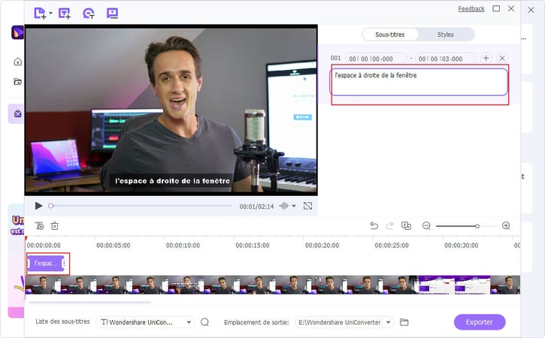Click the subtitle translate/replace icon
This screenshot has height=338, width=545.
pos(406,226)
